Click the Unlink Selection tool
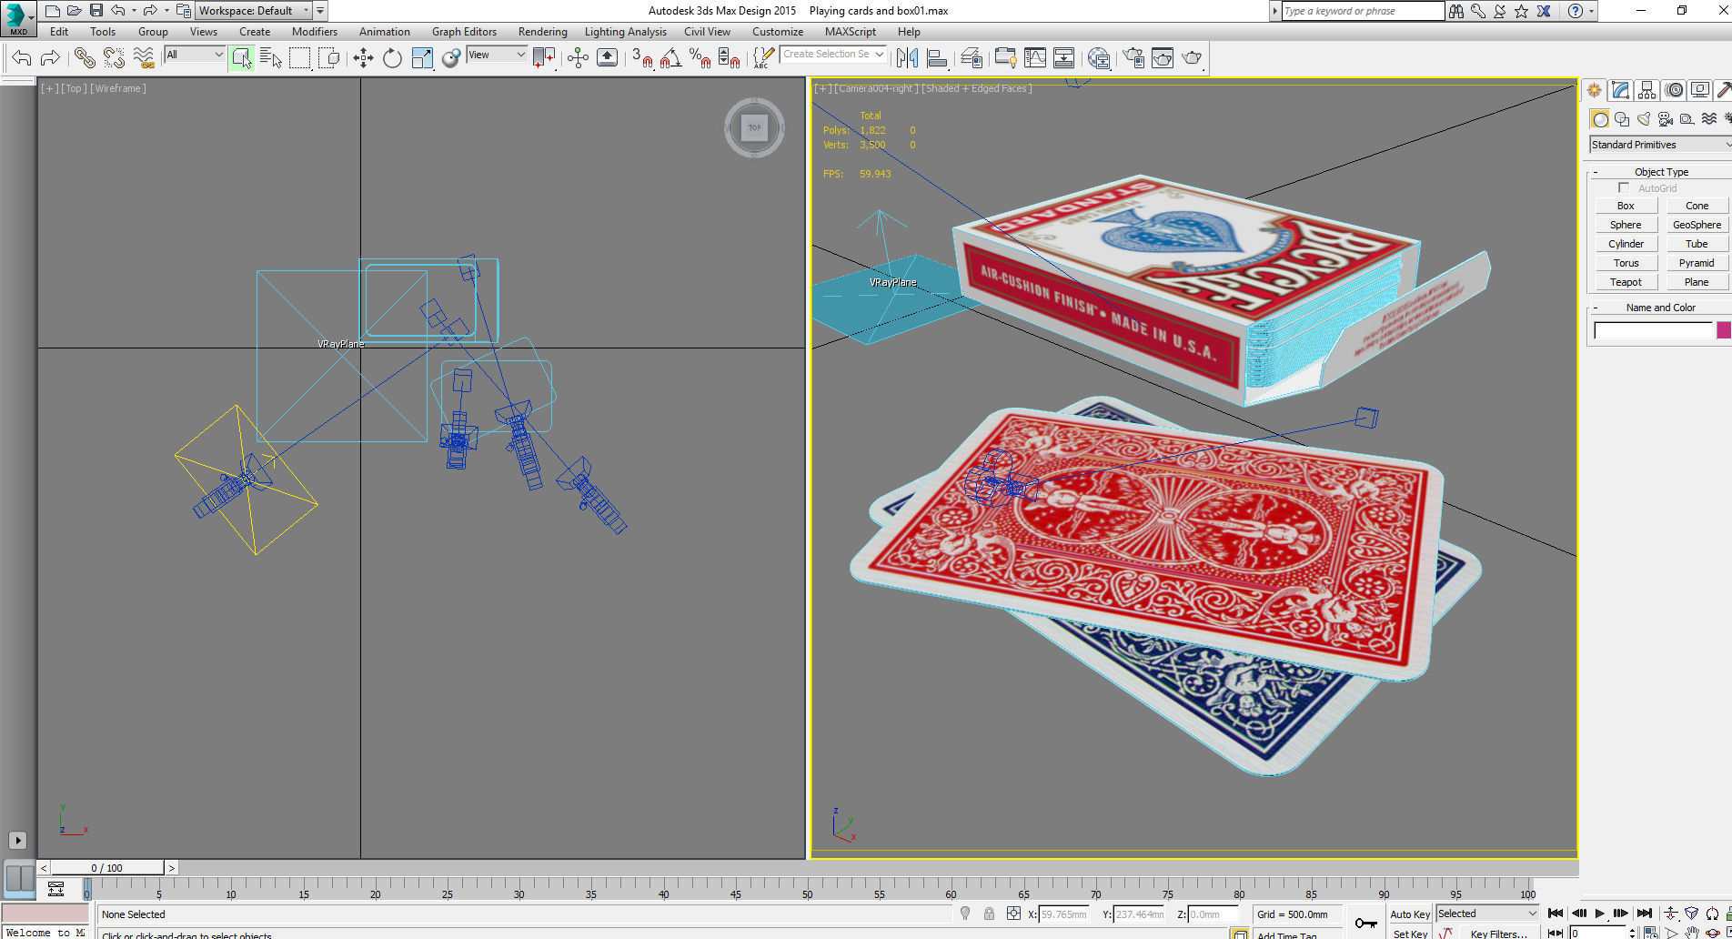The image size is (1732, 939). pos(114,58)
